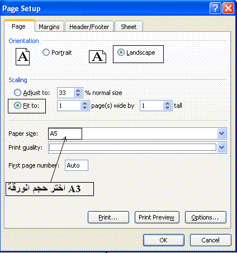This screenshot has width=237, height=253.
Task: Switch to the Margins tab
Action: pos(49,27)
